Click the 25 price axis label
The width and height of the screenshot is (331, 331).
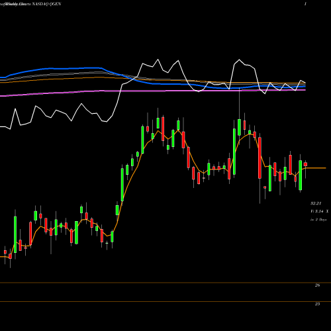coord(317,304)
